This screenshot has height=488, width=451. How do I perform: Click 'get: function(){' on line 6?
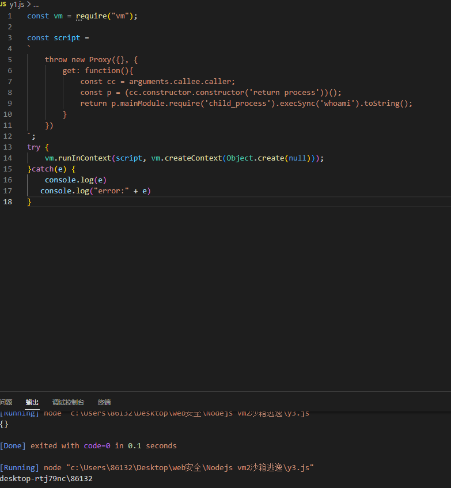pos(98,71)
